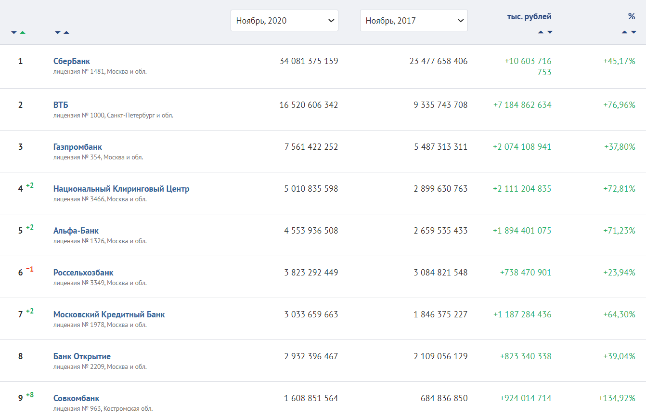The width and height of the screenshot is (646, 418).
Task: Open Национальный Клиринговый Центр link
Action: pyautogui.click(x=121, y=189)
